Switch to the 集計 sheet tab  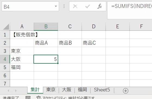(35, 90)
